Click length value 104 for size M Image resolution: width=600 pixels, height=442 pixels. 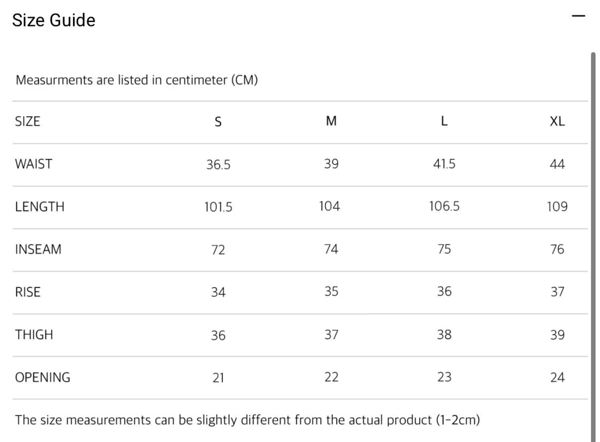point(330,206)
